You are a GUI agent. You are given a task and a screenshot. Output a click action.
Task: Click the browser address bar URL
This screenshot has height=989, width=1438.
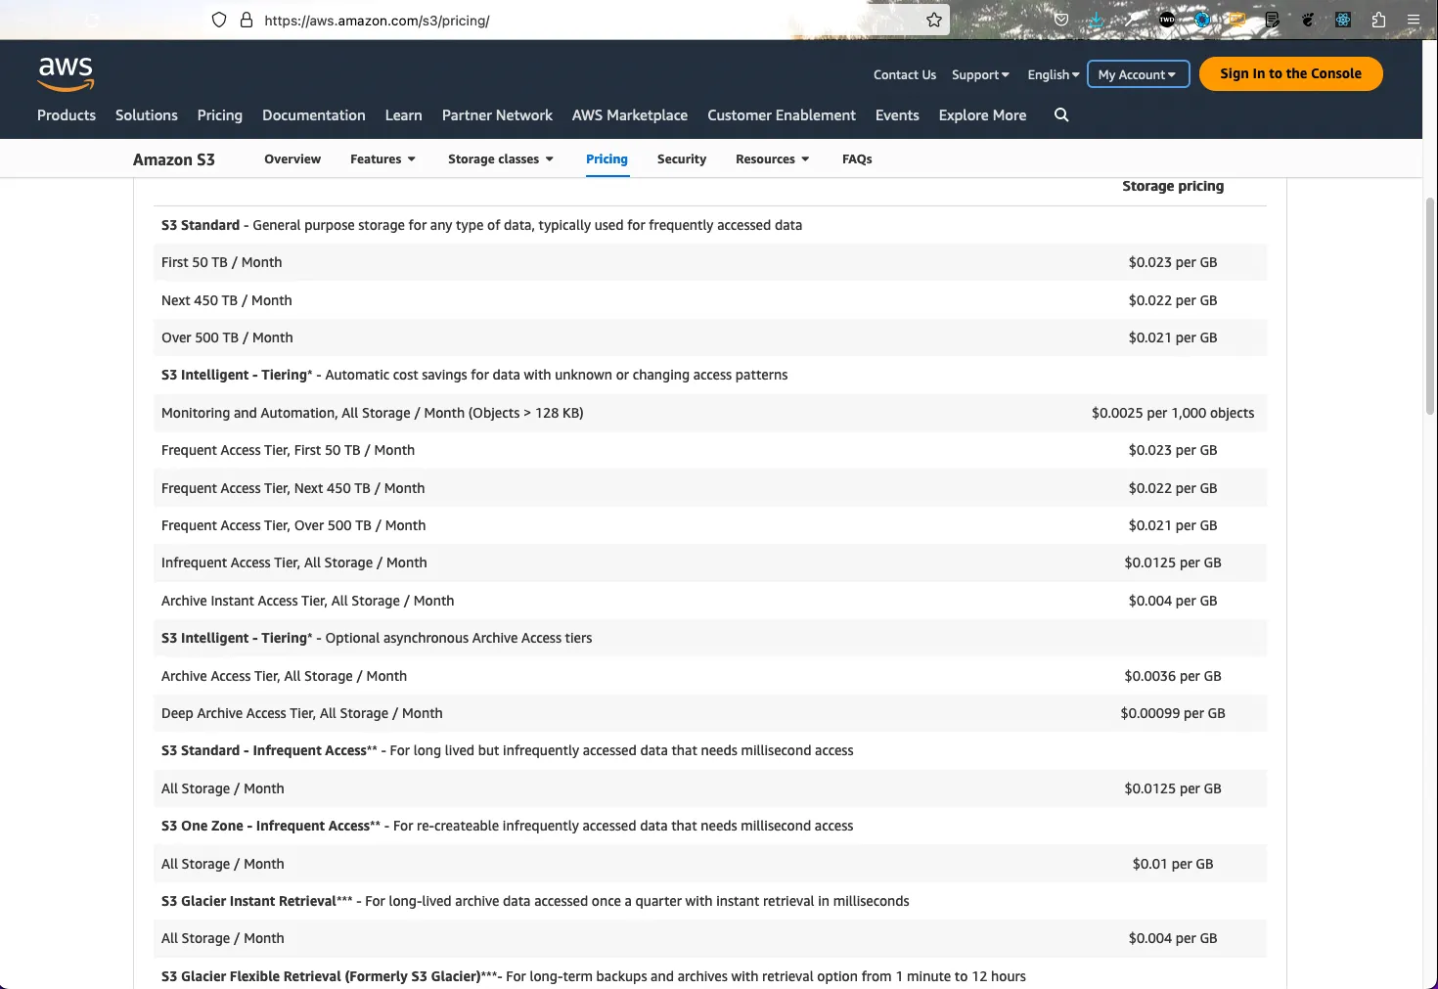click(377, 20)
